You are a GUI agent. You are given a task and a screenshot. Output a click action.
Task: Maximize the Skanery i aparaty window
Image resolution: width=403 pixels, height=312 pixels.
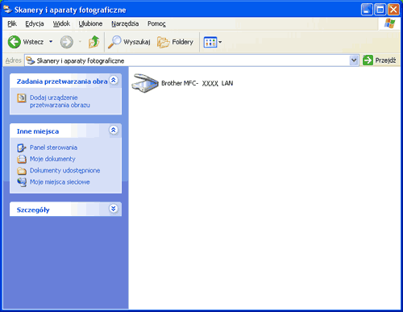[380, 10]
